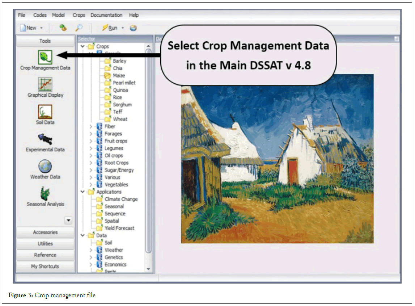Select the Yield Forecast folder
This screenshot has width=415, height=306.
[x=115, y=229]
